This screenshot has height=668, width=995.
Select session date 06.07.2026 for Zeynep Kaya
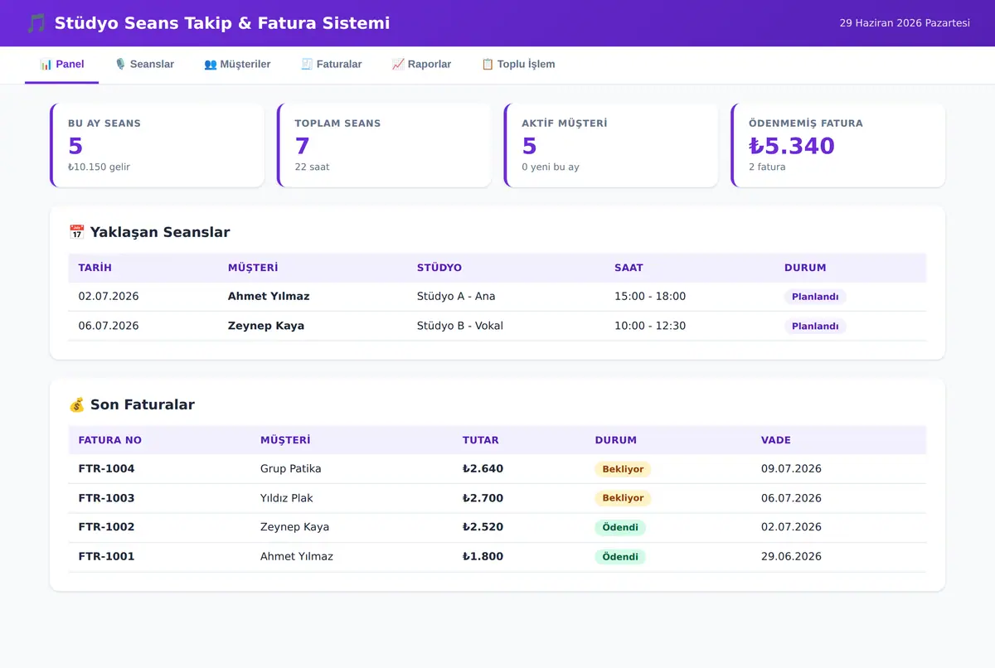click(109, 326)
